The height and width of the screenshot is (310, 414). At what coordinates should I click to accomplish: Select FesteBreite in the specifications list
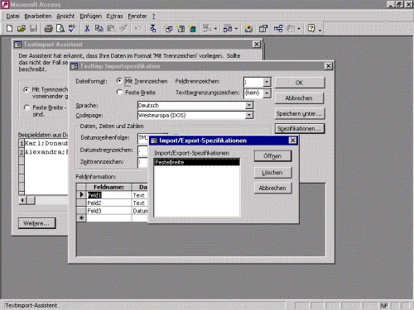(196, 162)
